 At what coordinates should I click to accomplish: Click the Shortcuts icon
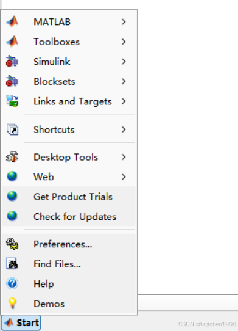coord(12,129)
